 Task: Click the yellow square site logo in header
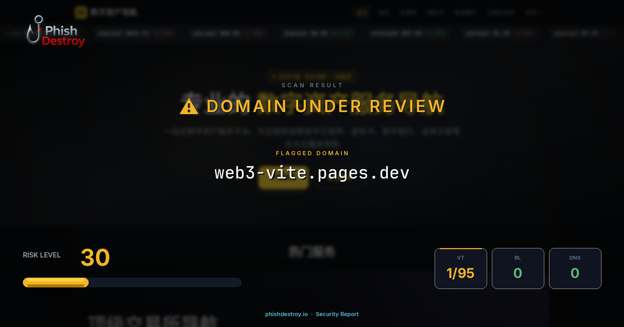(x=81, y=11)
